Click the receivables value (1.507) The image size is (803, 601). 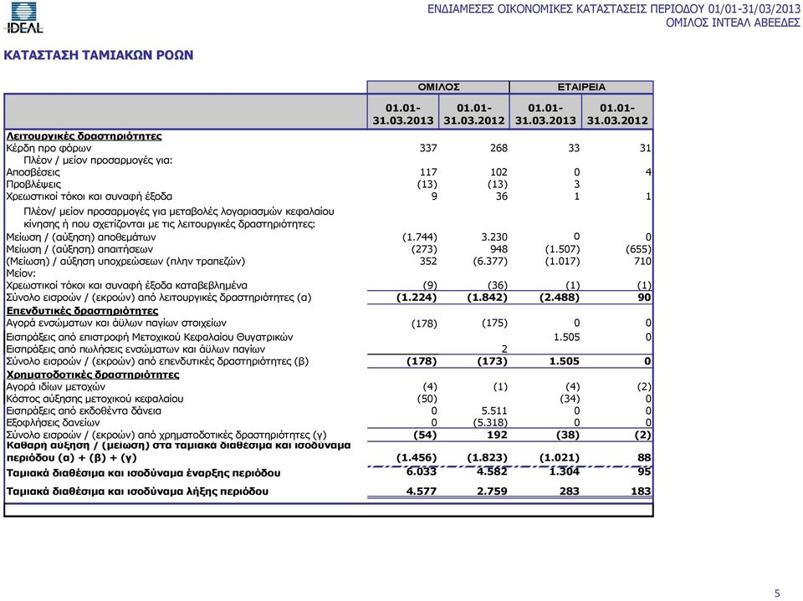[x=562, y=249]
